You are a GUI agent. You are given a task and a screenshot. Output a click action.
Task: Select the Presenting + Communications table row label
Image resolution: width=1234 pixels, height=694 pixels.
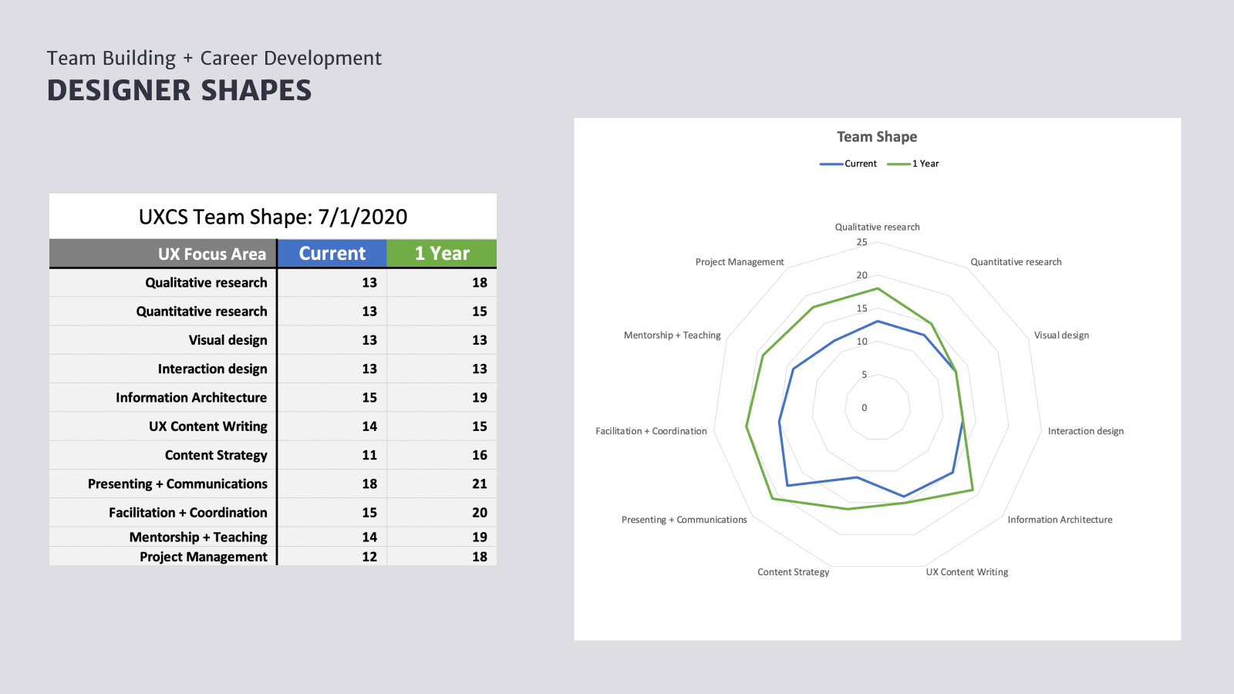pyautogui.click(x=177, y=484)
